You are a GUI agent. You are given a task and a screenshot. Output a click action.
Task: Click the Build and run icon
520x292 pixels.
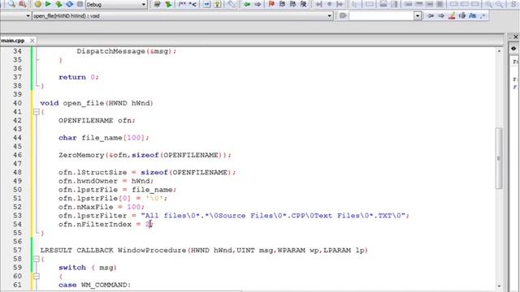pos(58,4)
